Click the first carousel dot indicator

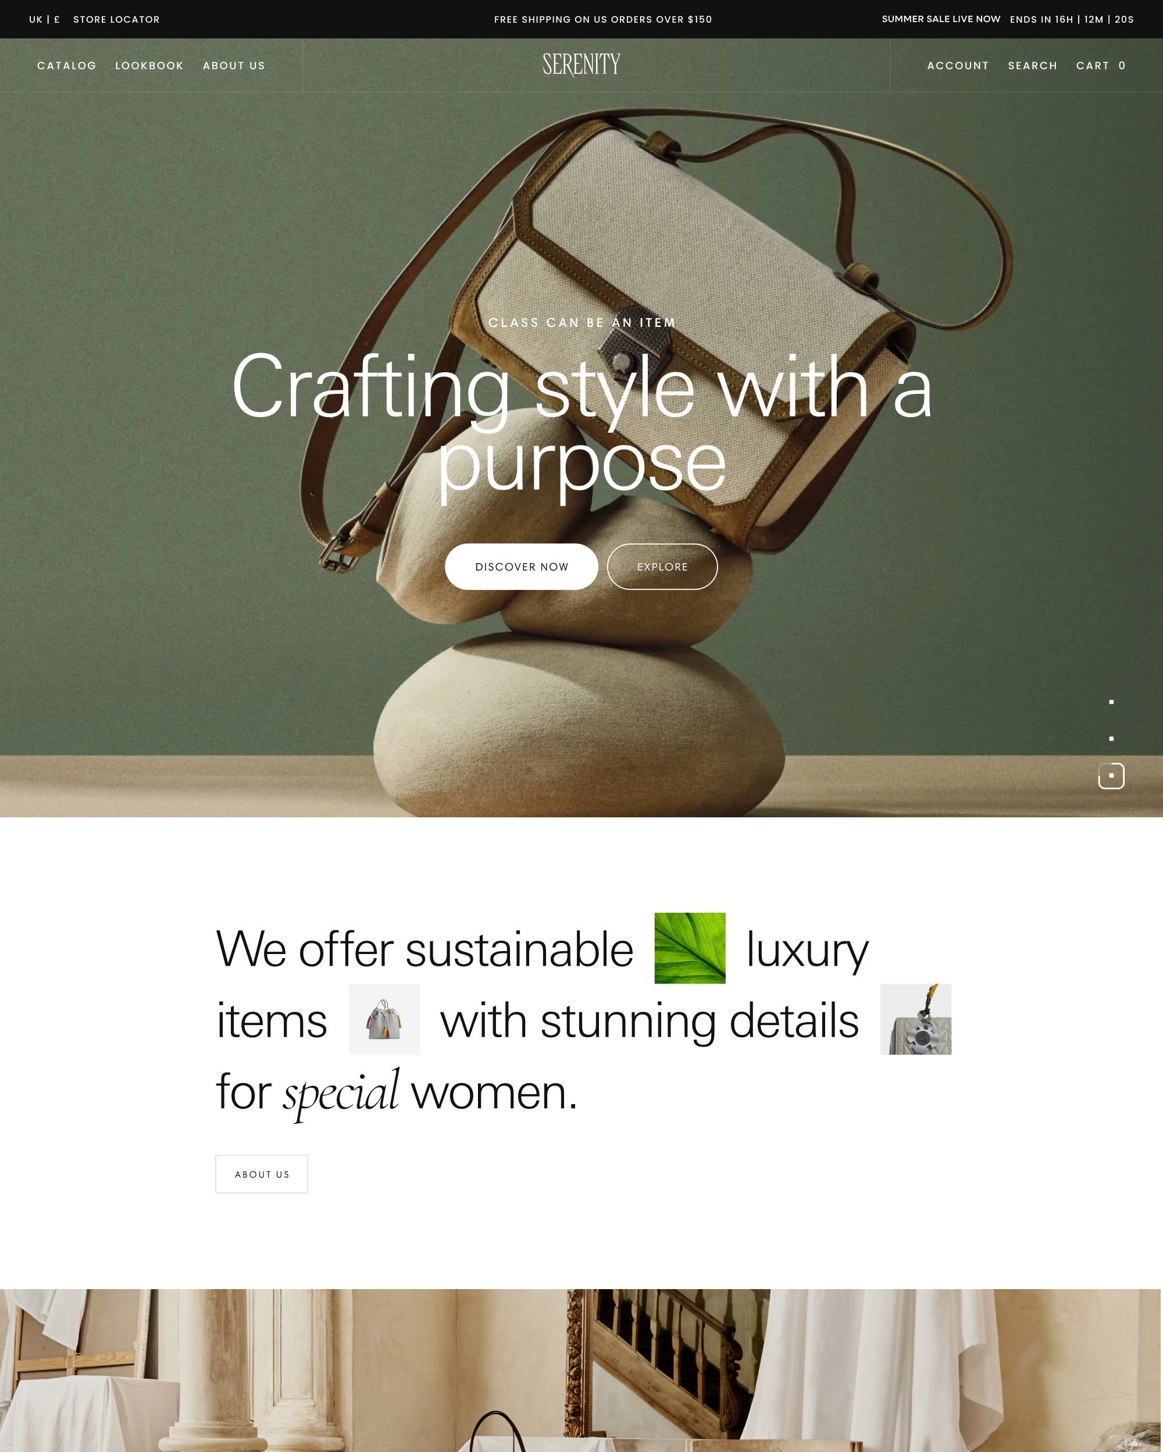(1110, 703)
